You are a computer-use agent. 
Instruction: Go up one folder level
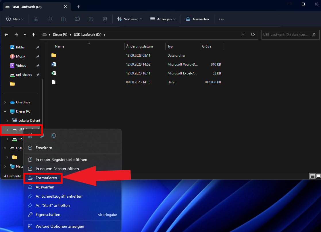tap(34, 35)
